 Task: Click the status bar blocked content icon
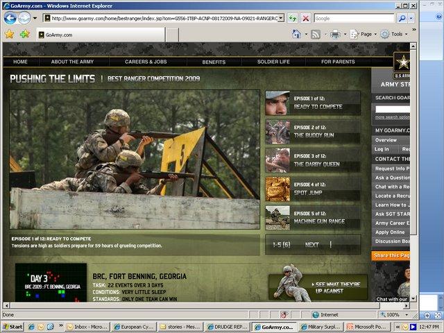point(284,314)
